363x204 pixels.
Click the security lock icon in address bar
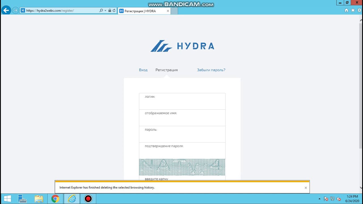tap(110, 10)
